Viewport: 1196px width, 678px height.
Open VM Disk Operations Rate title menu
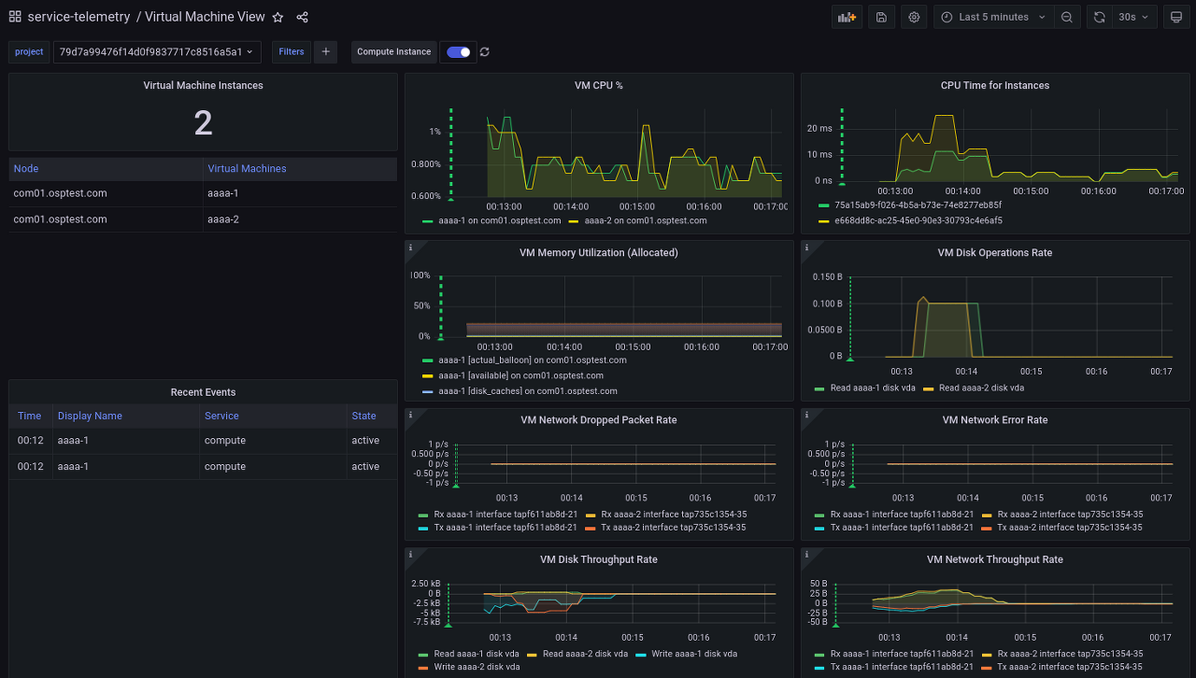[x=995, y=252]
